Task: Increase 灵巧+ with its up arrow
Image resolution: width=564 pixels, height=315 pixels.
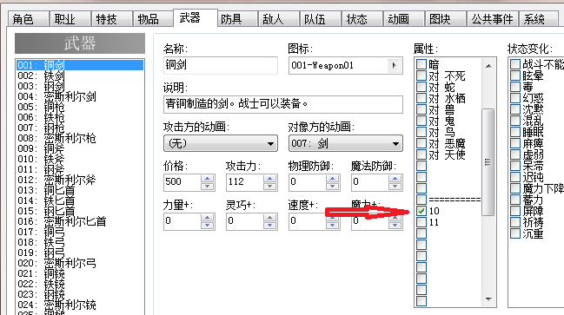Action: click(x=270, y=217)
